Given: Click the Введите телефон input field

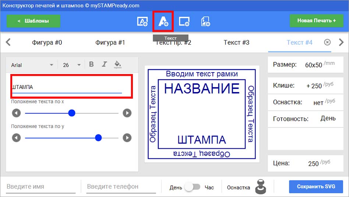Looking at the screenshot, I should click(x=121, y=187).
